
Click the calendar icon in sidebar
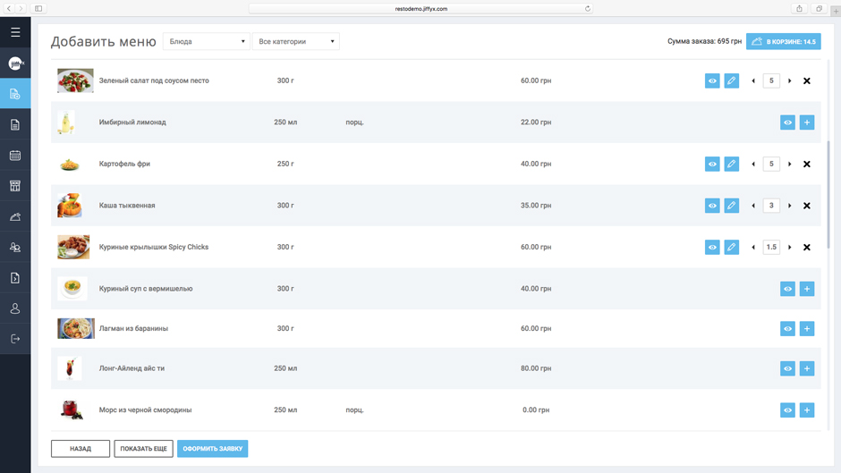pyautogui.click(x=15, y=156)
